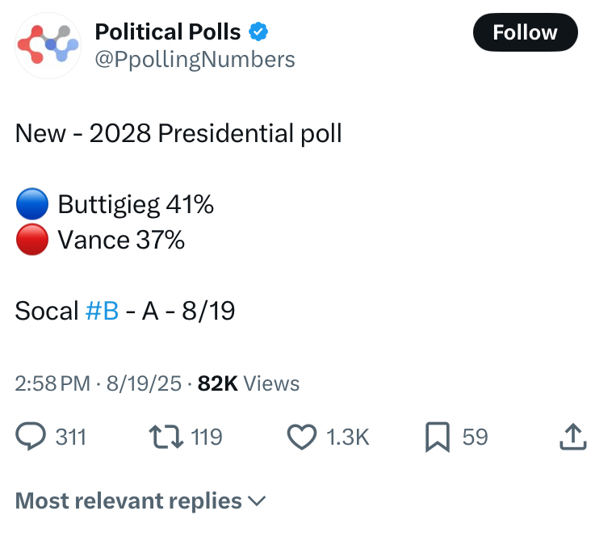Open the Political Polls profile avatar
This screenshot has width=591, height=536.
pyautogui.click(x=48, y=45)
